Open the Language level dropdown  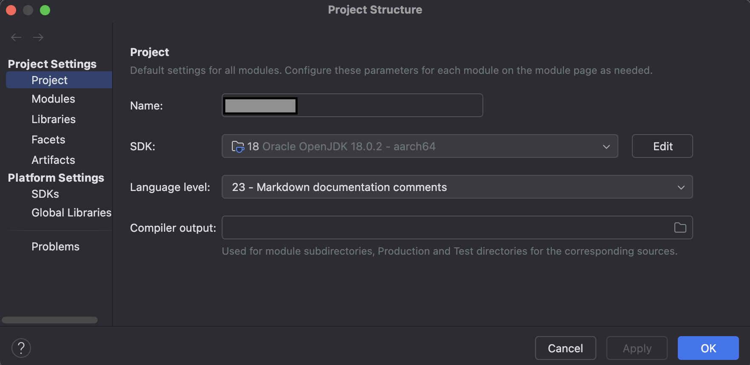click(x=457, y=187)
